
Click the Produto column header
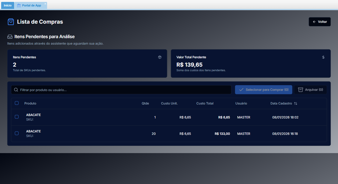click(x=30, y=103)
